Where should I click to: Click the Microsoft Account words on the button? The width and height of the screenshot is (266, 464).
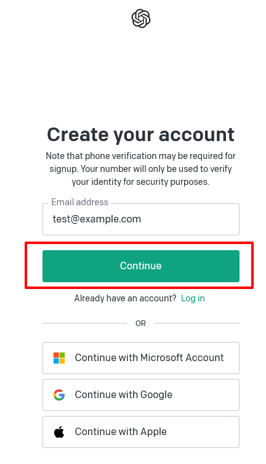coord(182,358)
